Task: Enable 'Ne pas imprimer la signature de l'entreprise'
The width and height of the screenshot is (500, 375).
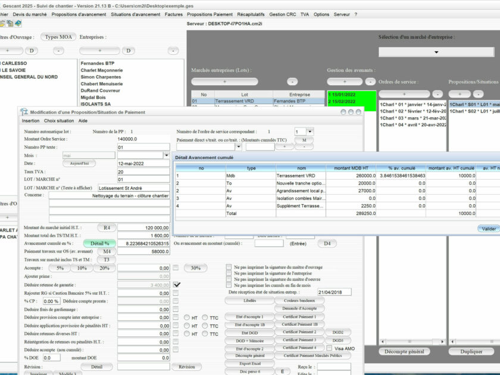Action: (x=229, y=273)
